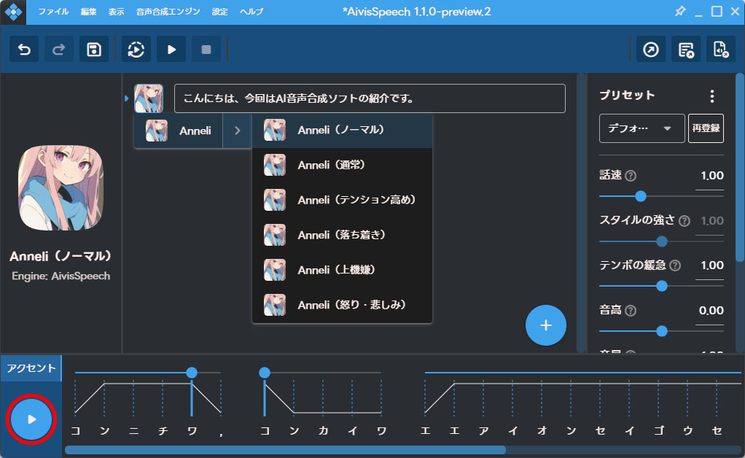
Task: Add a new text line with plus button
Action: pyautogui.click(x=546, y=325)
